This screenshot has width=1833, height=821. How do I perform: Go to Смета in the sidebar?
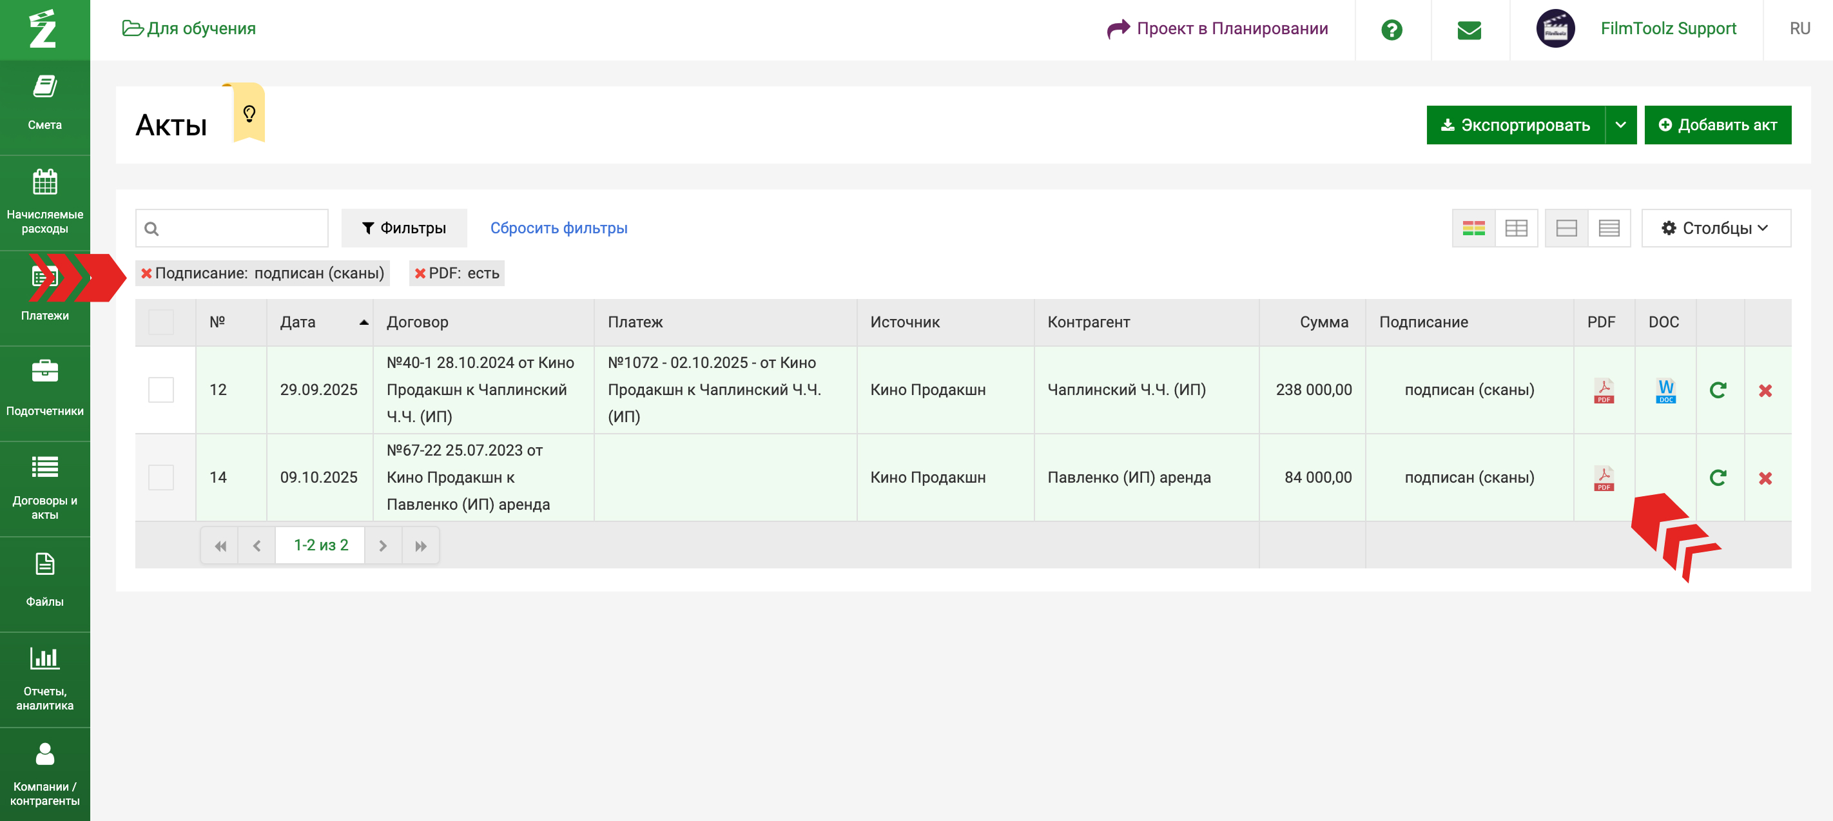point(45,103)
